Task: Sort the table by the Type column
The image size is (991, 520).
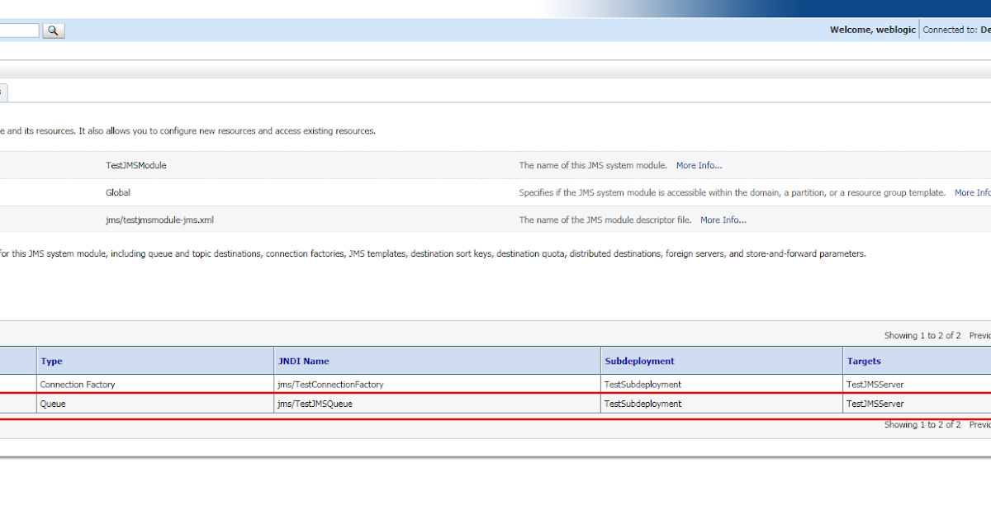Action: click(51, 361)
